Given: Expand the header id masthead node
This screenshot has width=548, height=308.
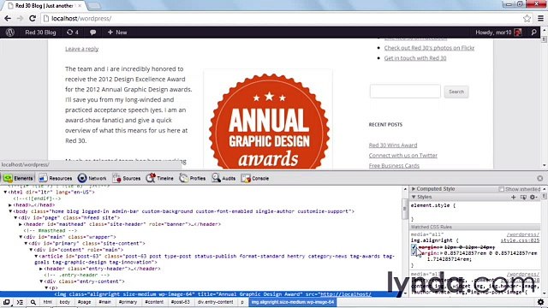Looking at the screenshot, I should (x=21, y=224).
